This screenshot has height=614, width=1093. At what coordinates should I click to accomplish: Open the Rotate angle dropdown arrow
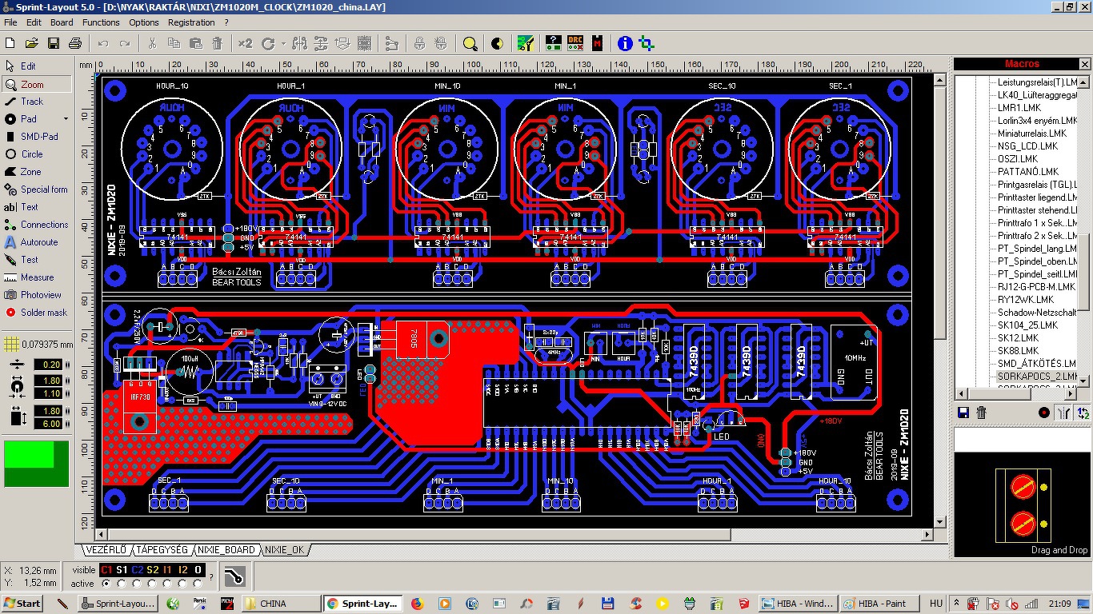tap(283, 43)
